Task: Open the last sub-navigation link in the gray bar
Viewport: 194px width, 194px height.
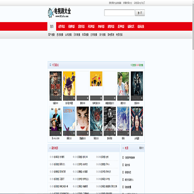Action: point(119,34)
